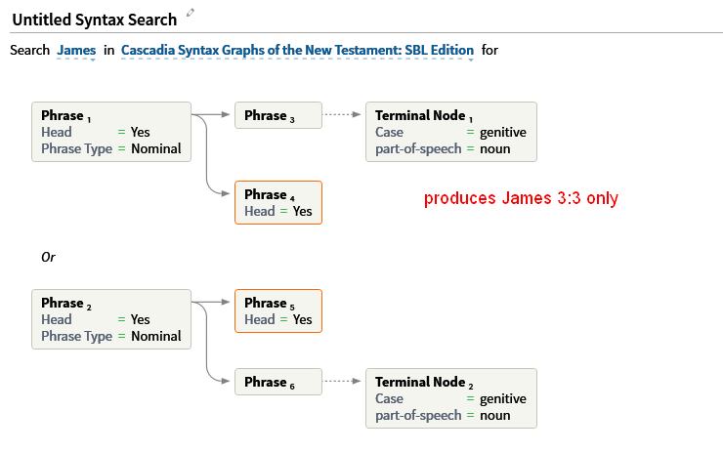Viewport: 723px width, 453px height.
Task: Click dotted arrow linking Phrase 3 to Terminal Node 1
Action: 342,114
